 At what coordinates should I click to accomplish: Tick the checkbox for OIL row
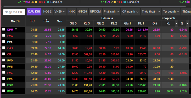pyautogui.click(x=4, y=54)
